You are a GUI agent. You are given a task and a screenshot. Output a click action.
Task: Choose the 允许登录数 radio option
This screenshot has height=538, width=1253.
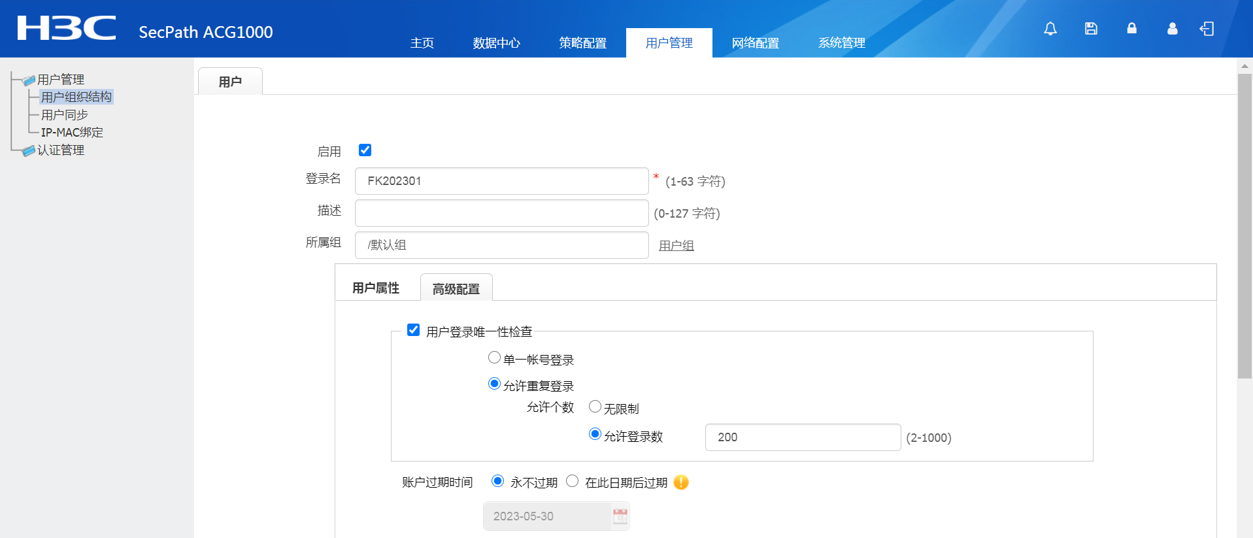(x=595, y=434)
